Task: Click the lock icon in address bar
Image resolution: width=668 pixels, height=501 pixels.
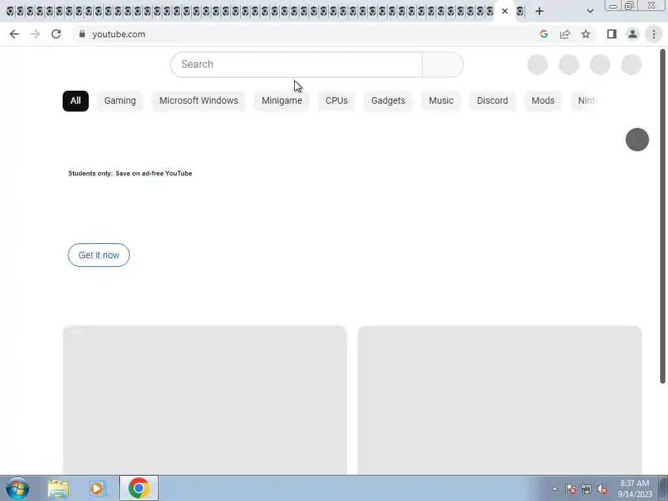Action: 82,34
